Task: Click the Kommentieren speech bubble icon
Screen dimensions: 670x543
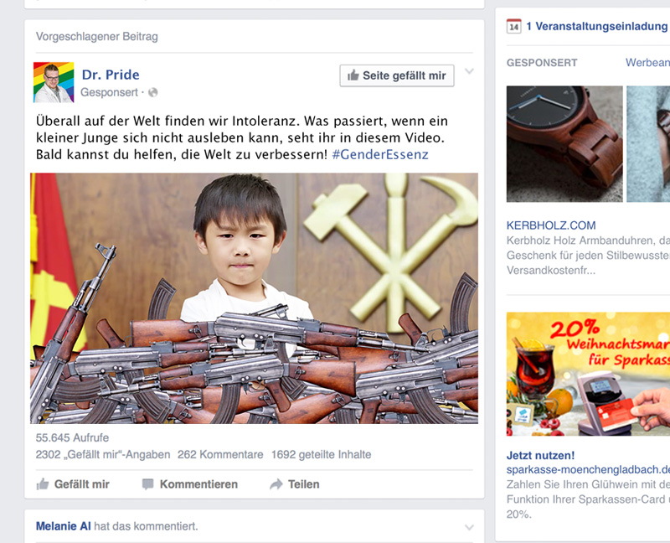Action: tap(148, 484)
